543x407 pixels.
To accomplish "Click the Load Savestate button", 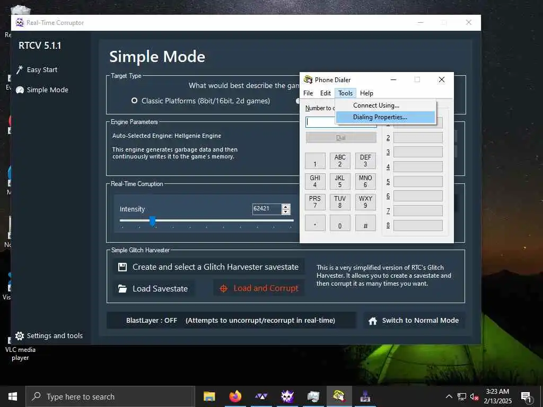I will (x=153, y=289).
